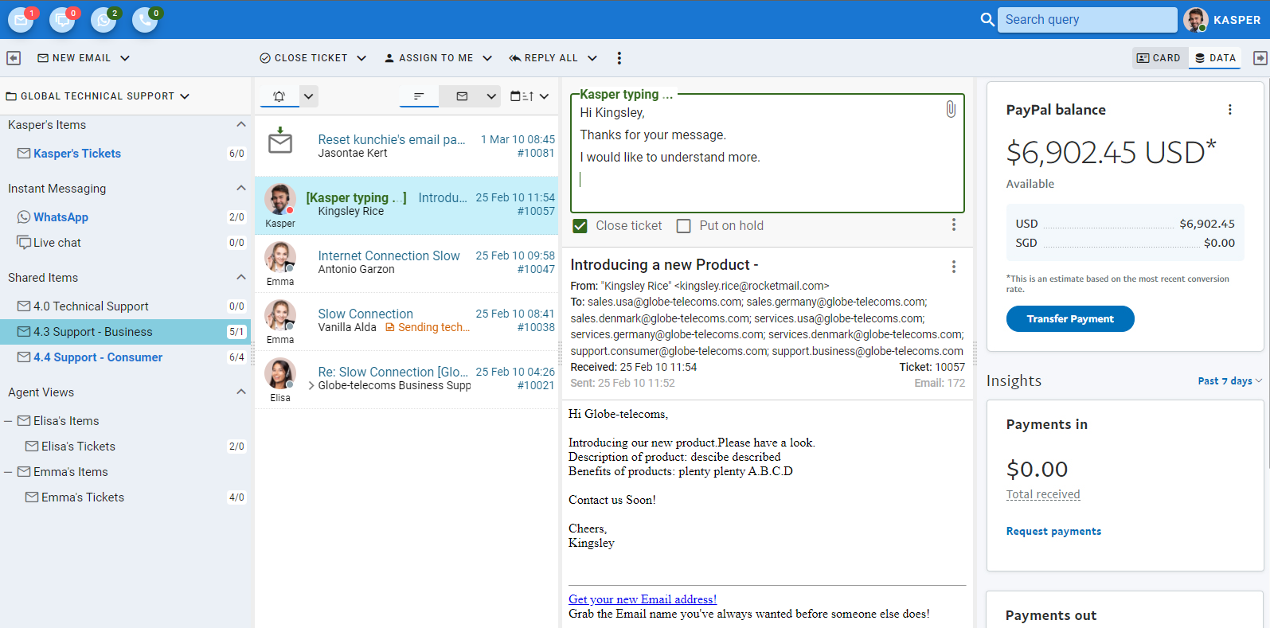Screen dimensions: 1270x628
Task: Click into the Search query field
Action: pos(1087,20)
